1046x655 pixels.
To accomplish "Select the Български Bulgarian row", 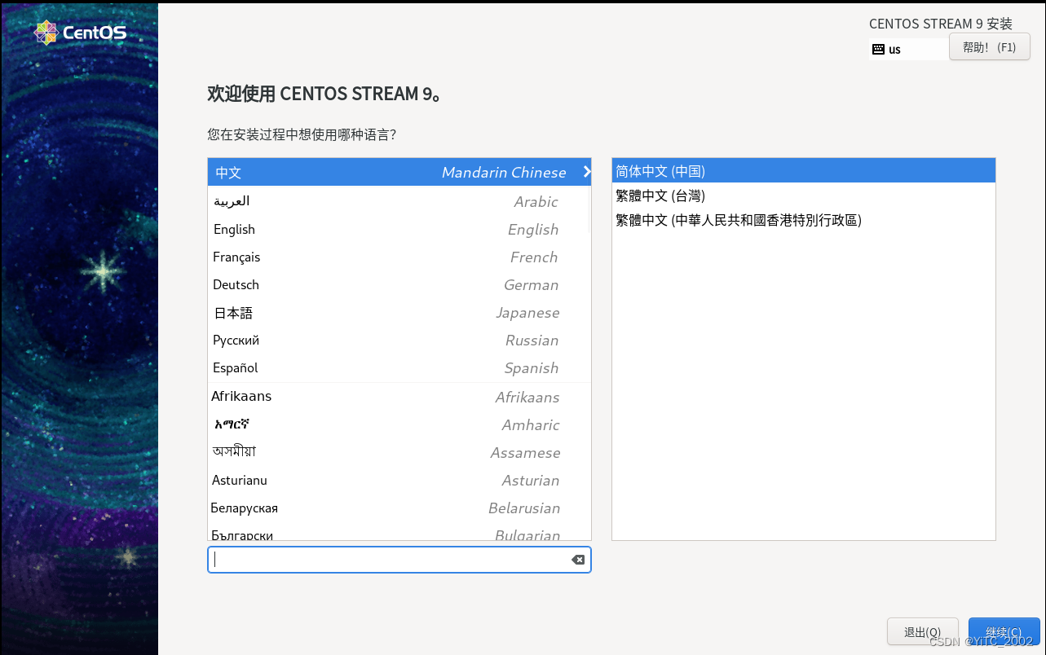I will [399, 532].
